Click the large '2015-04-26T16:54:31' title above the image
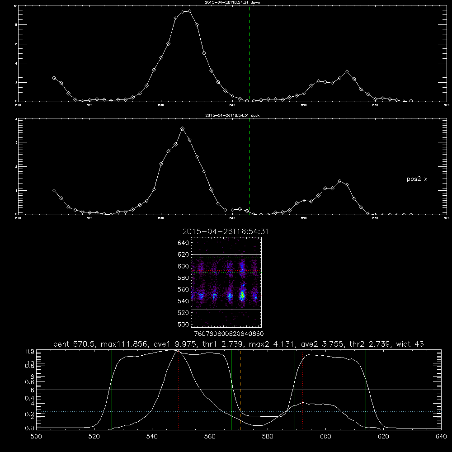This screenshot has height=452, width=452. click(226, 231)
